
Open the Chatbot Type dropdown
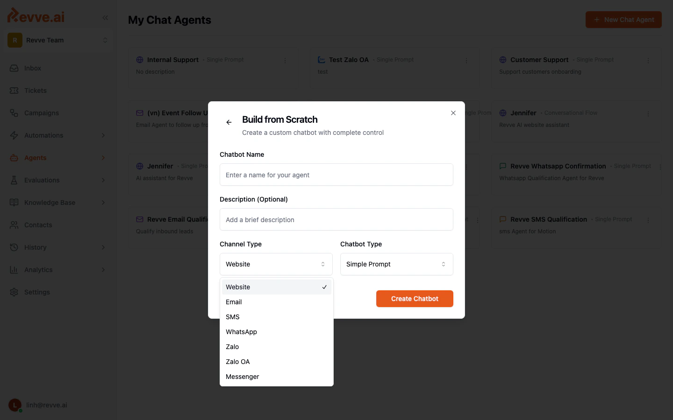click(396, 264)
